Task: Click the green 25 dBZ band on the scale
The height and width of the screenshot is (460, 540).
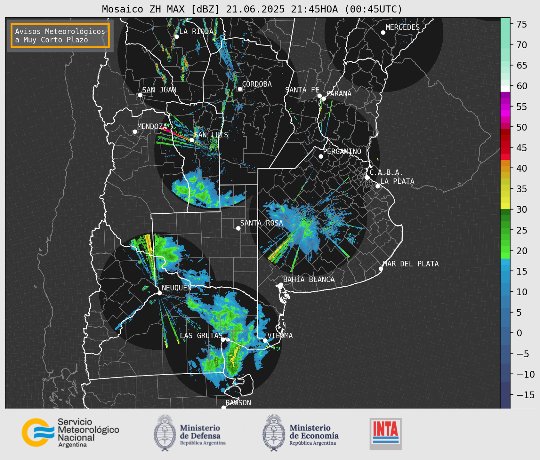Action: 505,230
